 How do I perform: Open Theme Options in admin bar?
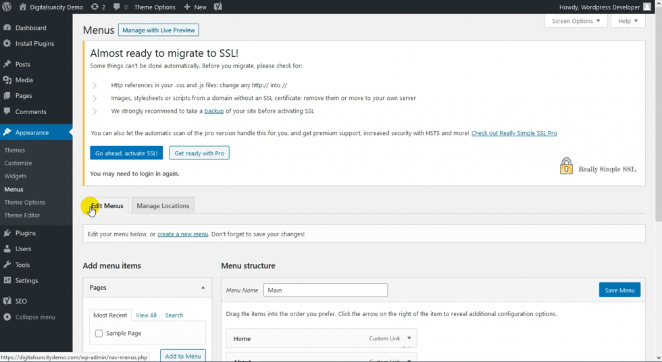coord(155,7)
